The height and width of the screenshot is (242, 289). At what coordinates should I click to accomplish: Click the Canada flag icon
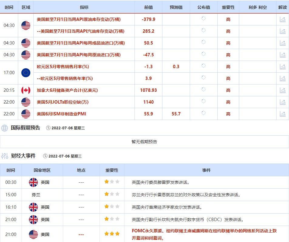click(26, 90)
